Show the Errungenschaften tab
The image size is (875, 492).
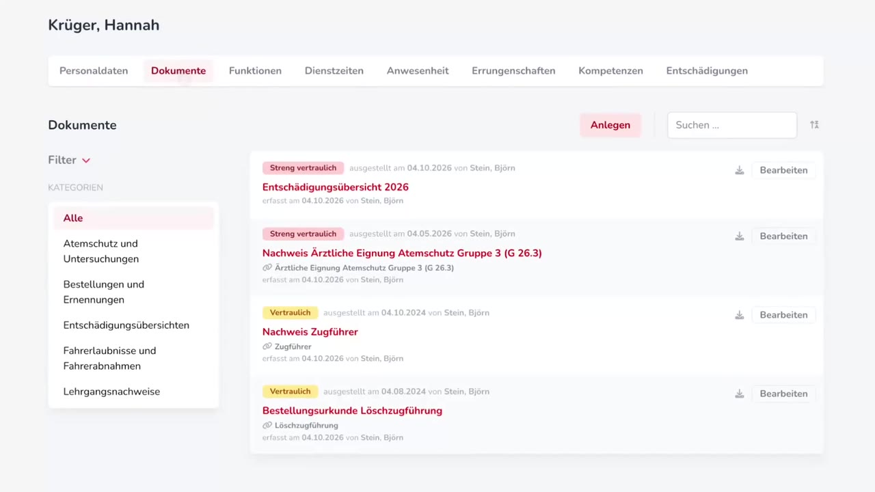pos(513,71)
